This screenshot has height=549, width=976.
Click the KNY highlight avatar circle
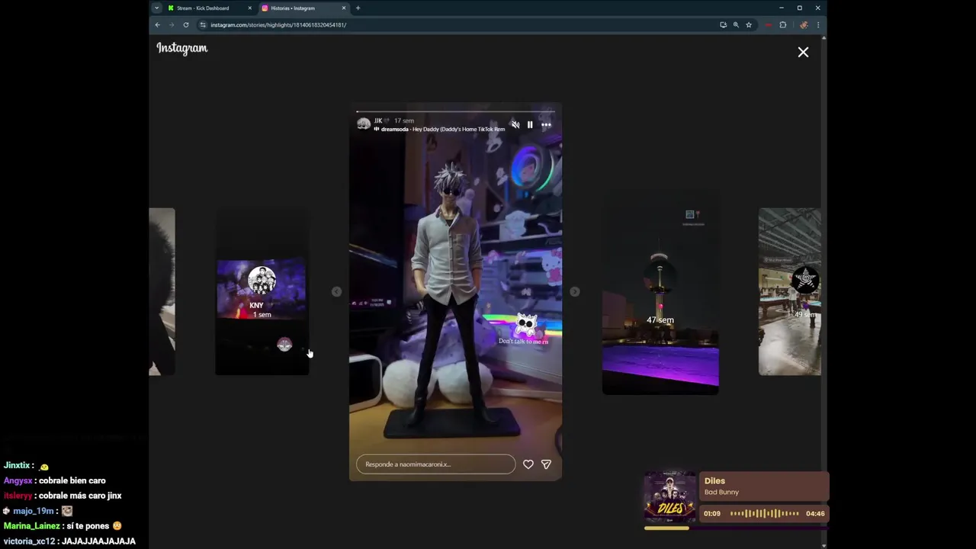coord(262,281)
